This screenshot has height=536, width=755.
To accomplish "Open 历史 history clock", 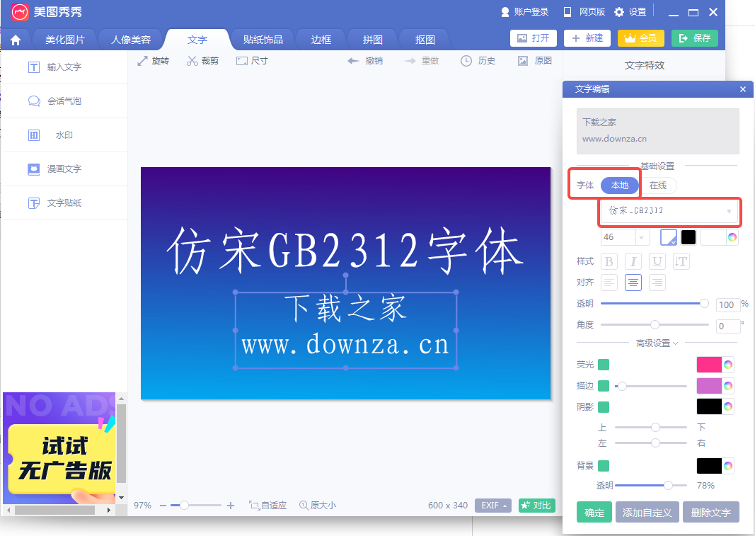I will (x=478, y=61).
